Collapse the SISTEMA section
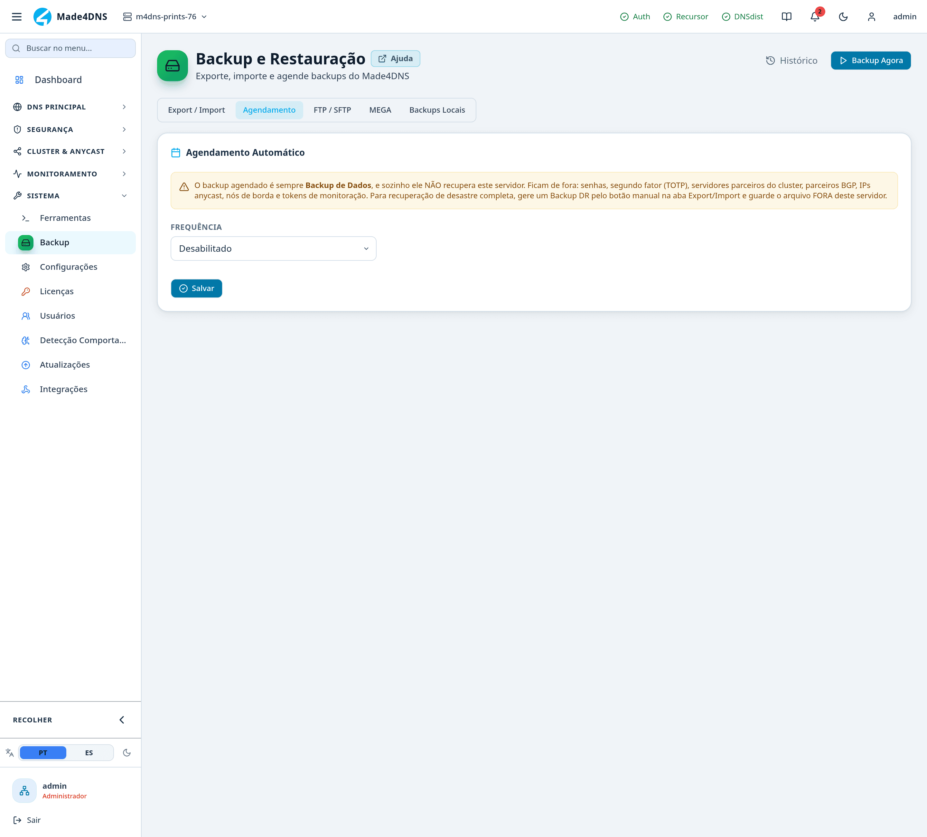 click(70, 195)
